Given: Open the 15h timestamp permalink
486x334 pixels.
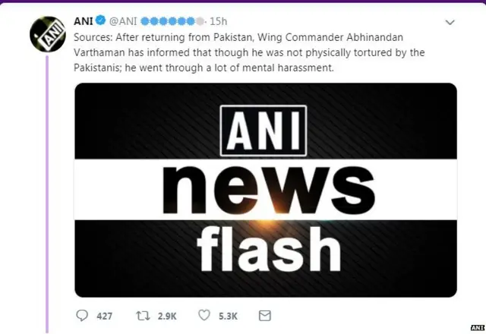Looking at the screenshot, I should click(x=218, y=21).
